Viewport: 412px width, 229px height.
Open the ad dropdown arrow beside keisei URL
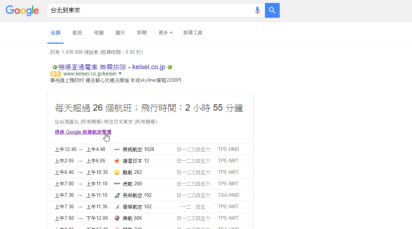click(120, 74)
